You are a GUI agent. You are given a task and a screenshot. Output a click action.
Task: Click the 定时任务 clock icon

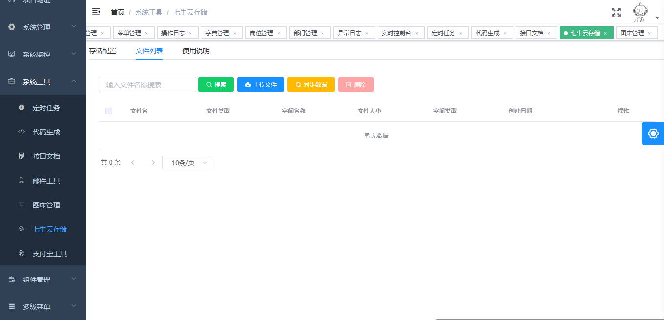pos(21,107)
